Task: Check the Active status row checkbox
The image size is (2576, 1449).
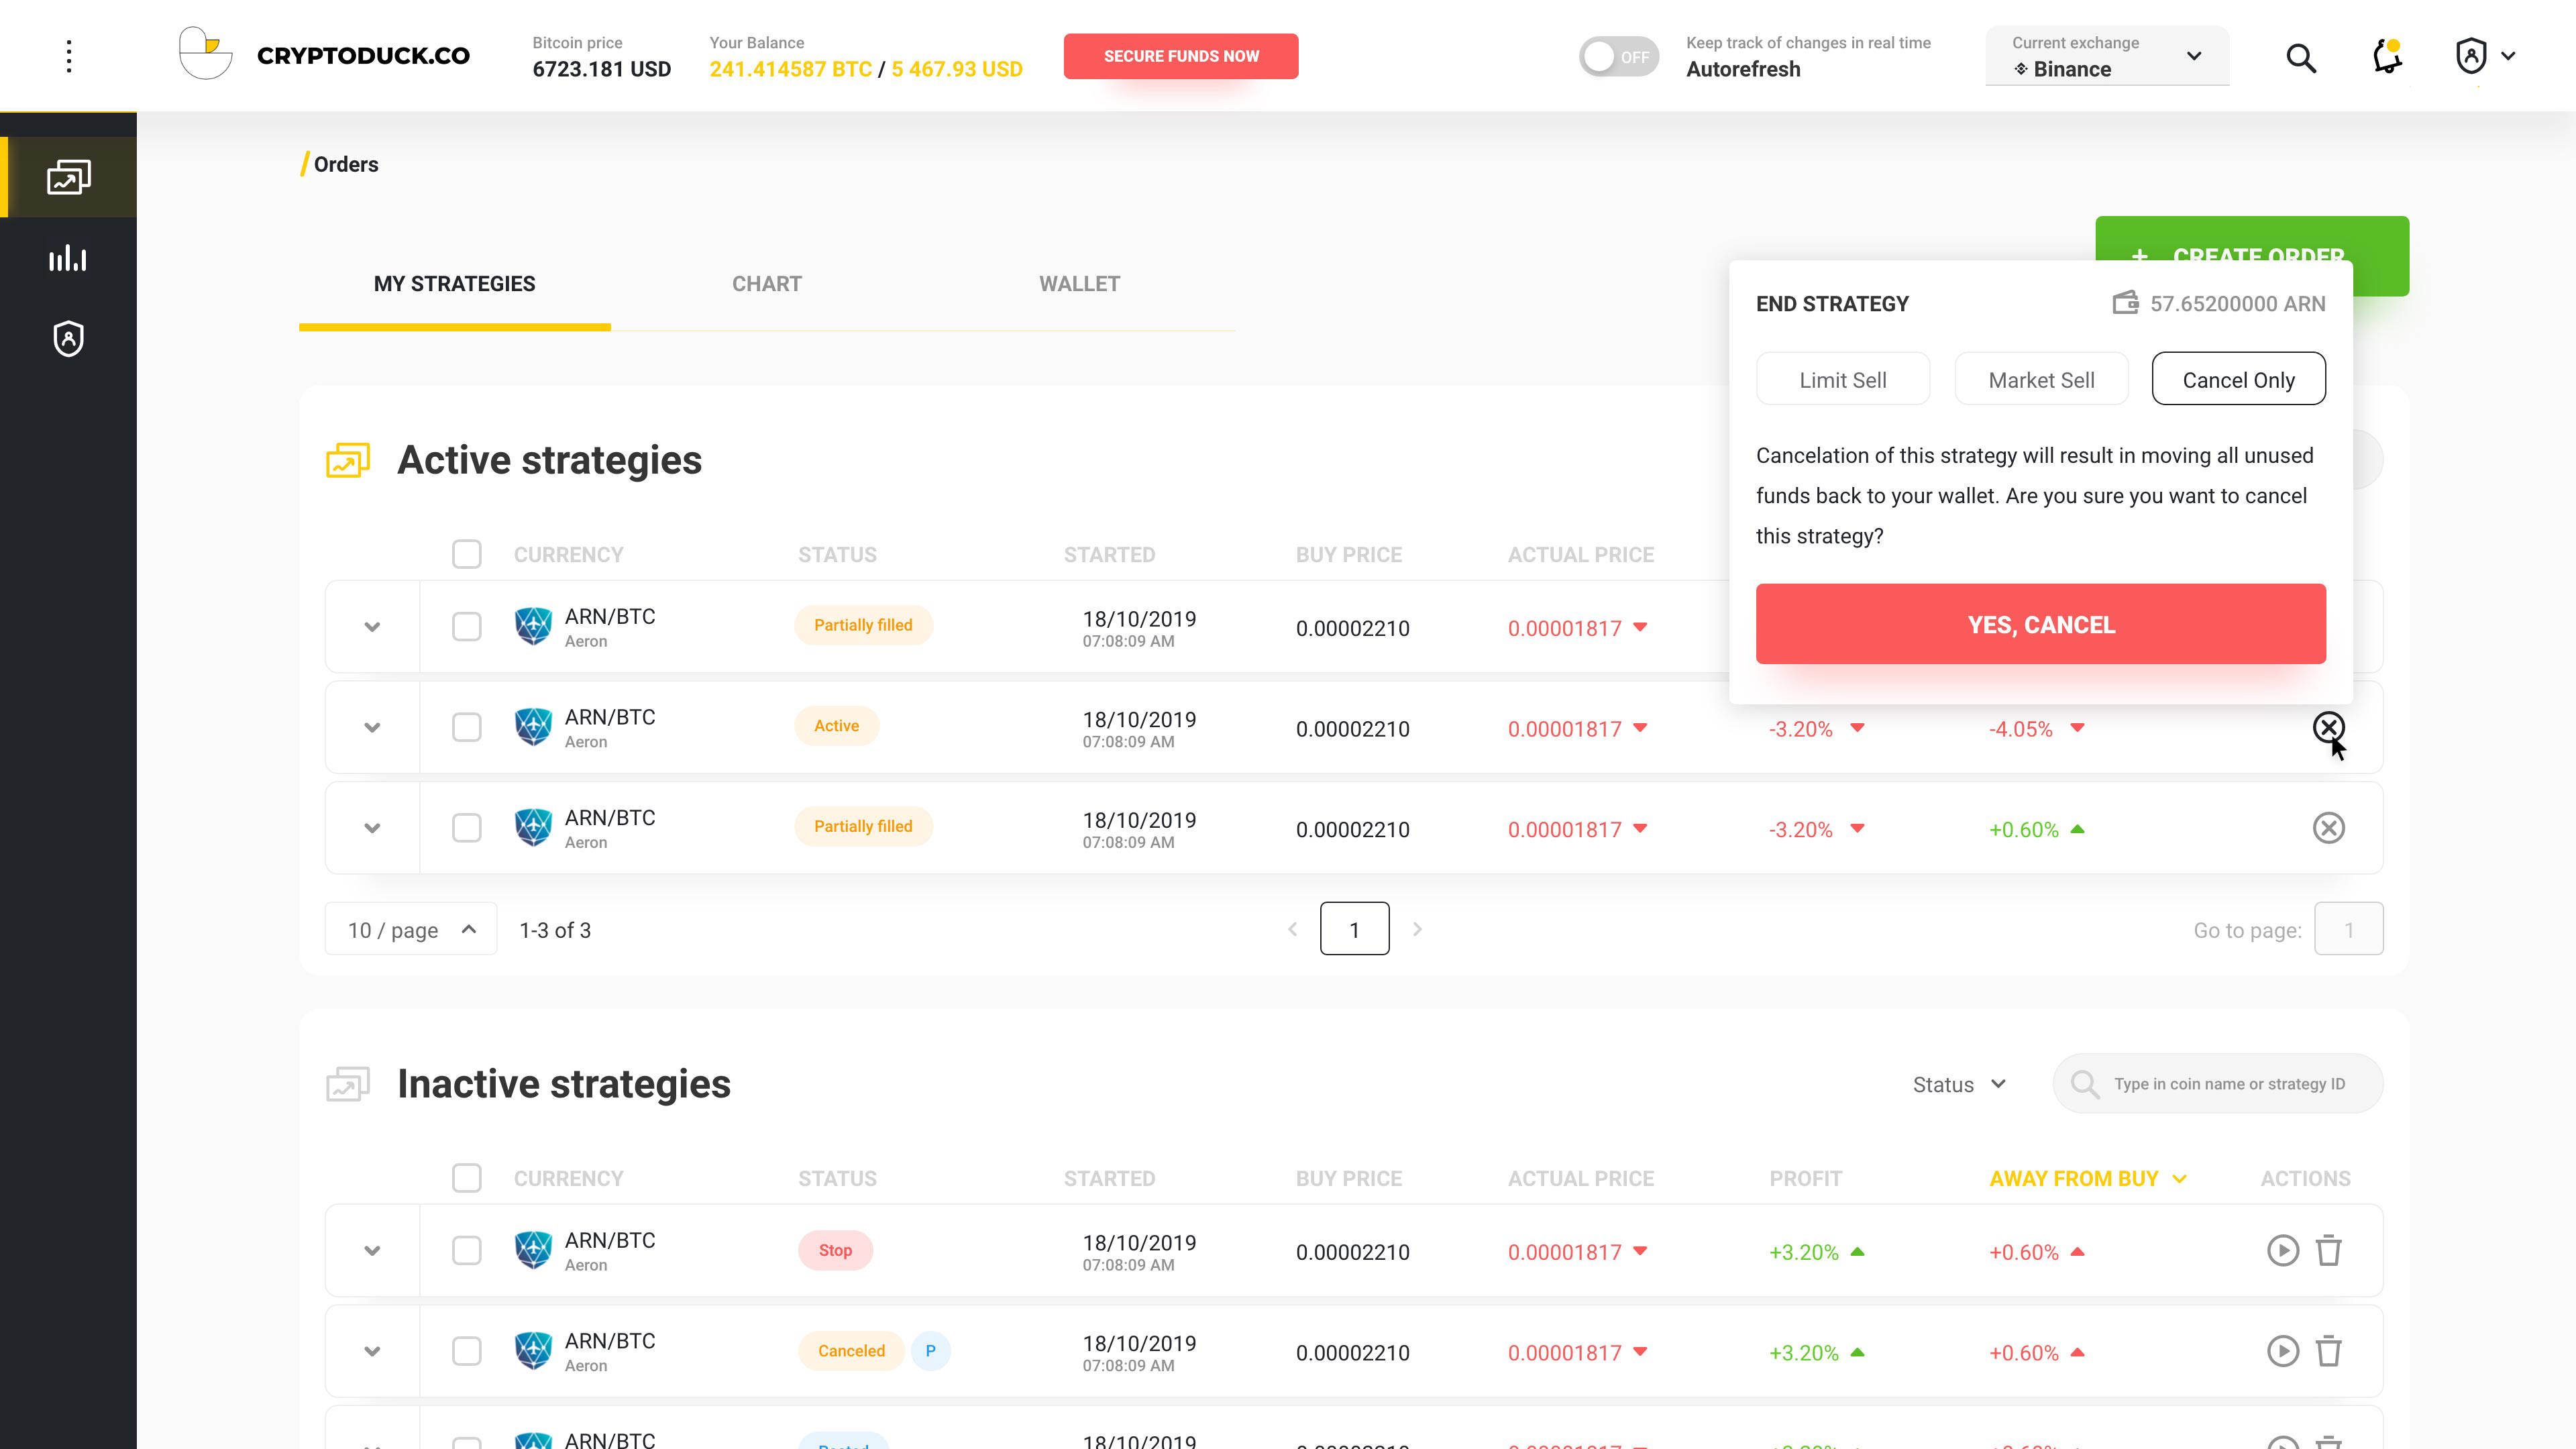Action: coord(466,727)
